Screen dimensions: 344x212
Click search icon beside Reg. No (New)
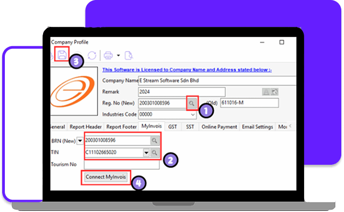pyautogui.click(x=192, y=103)
